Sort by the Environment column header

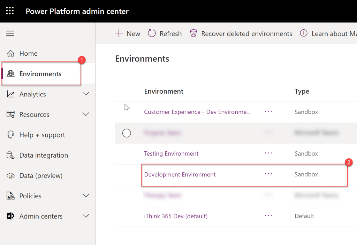[164, 91]
